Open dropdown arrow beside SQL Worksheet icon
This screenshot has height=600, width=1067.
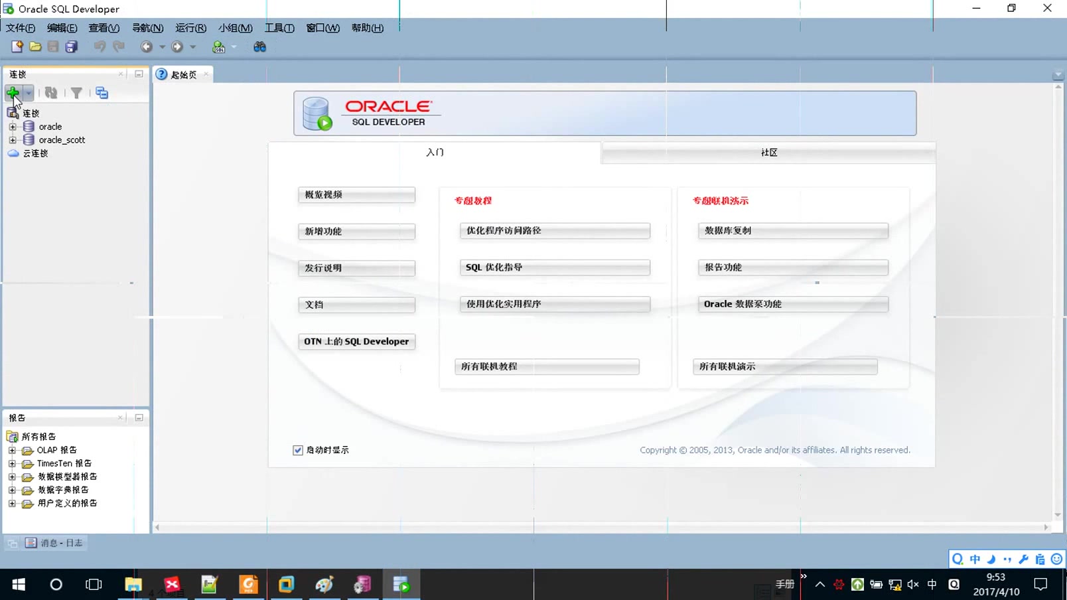pyautogui.click(x=234, y=47)
